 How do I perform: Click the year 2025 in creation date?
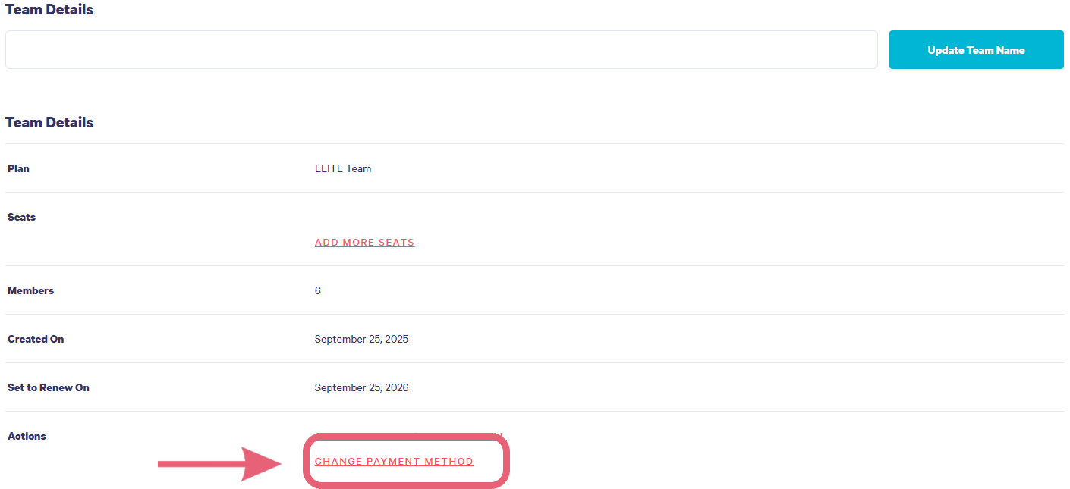coord(396,339)
